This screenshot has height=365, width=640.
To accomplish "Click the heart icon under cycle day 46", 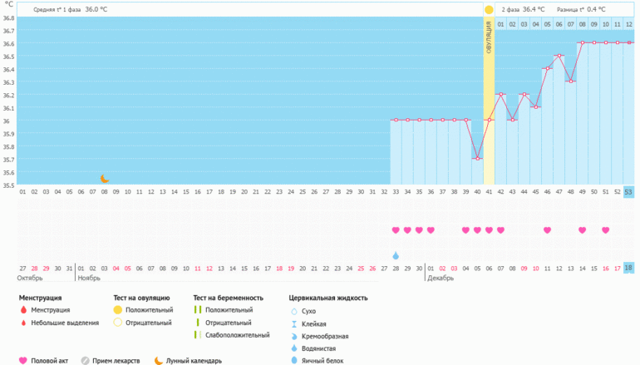I will pos(547,230).
